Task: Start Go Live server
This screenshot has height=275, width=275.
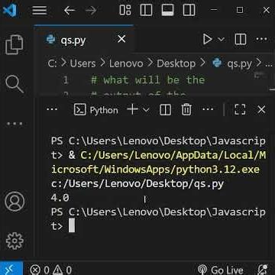Action: pos(221,270)
